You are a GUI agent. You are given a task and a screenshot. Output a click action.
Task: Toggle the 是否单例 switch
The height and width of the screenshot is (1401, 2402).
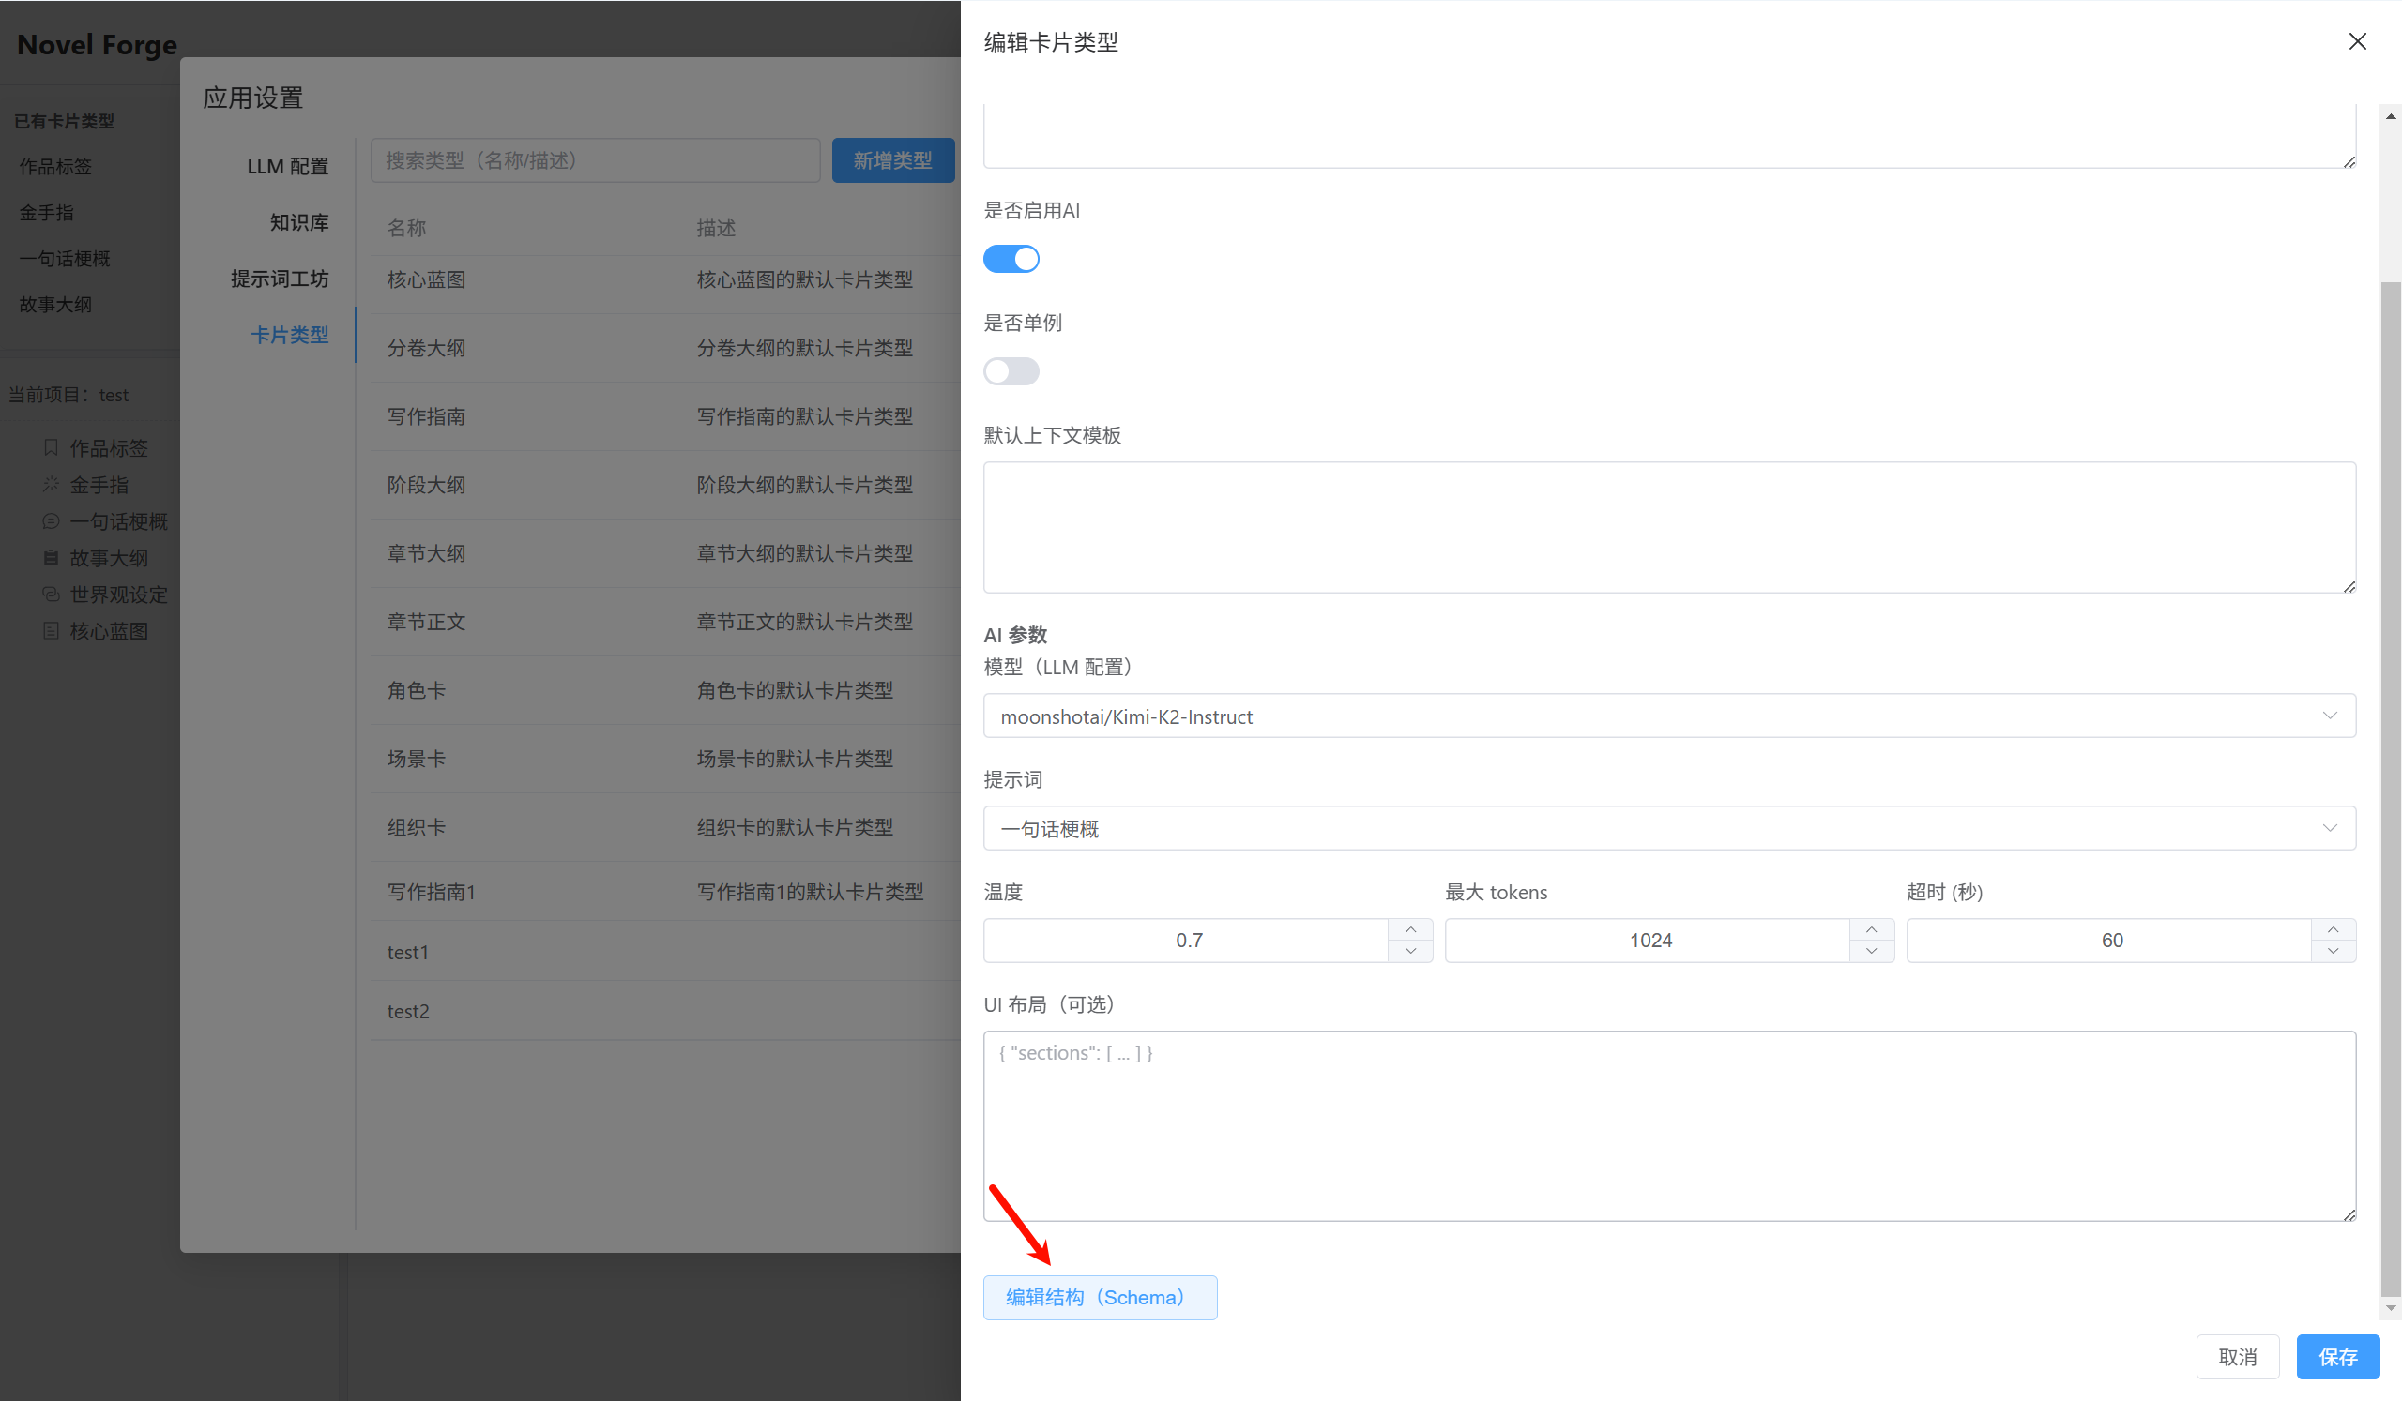click(1011, 371)
